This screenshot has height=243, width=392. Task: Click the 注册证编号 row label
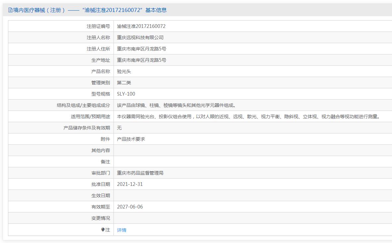(98, 26)
